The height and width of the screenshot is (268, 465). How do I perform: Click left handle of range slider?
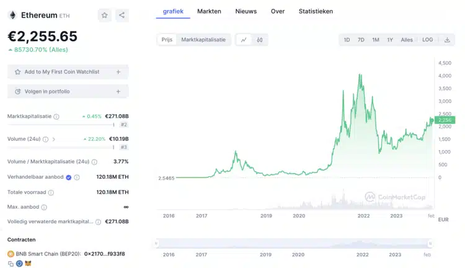pyautogui.click(x=156, y=244)
